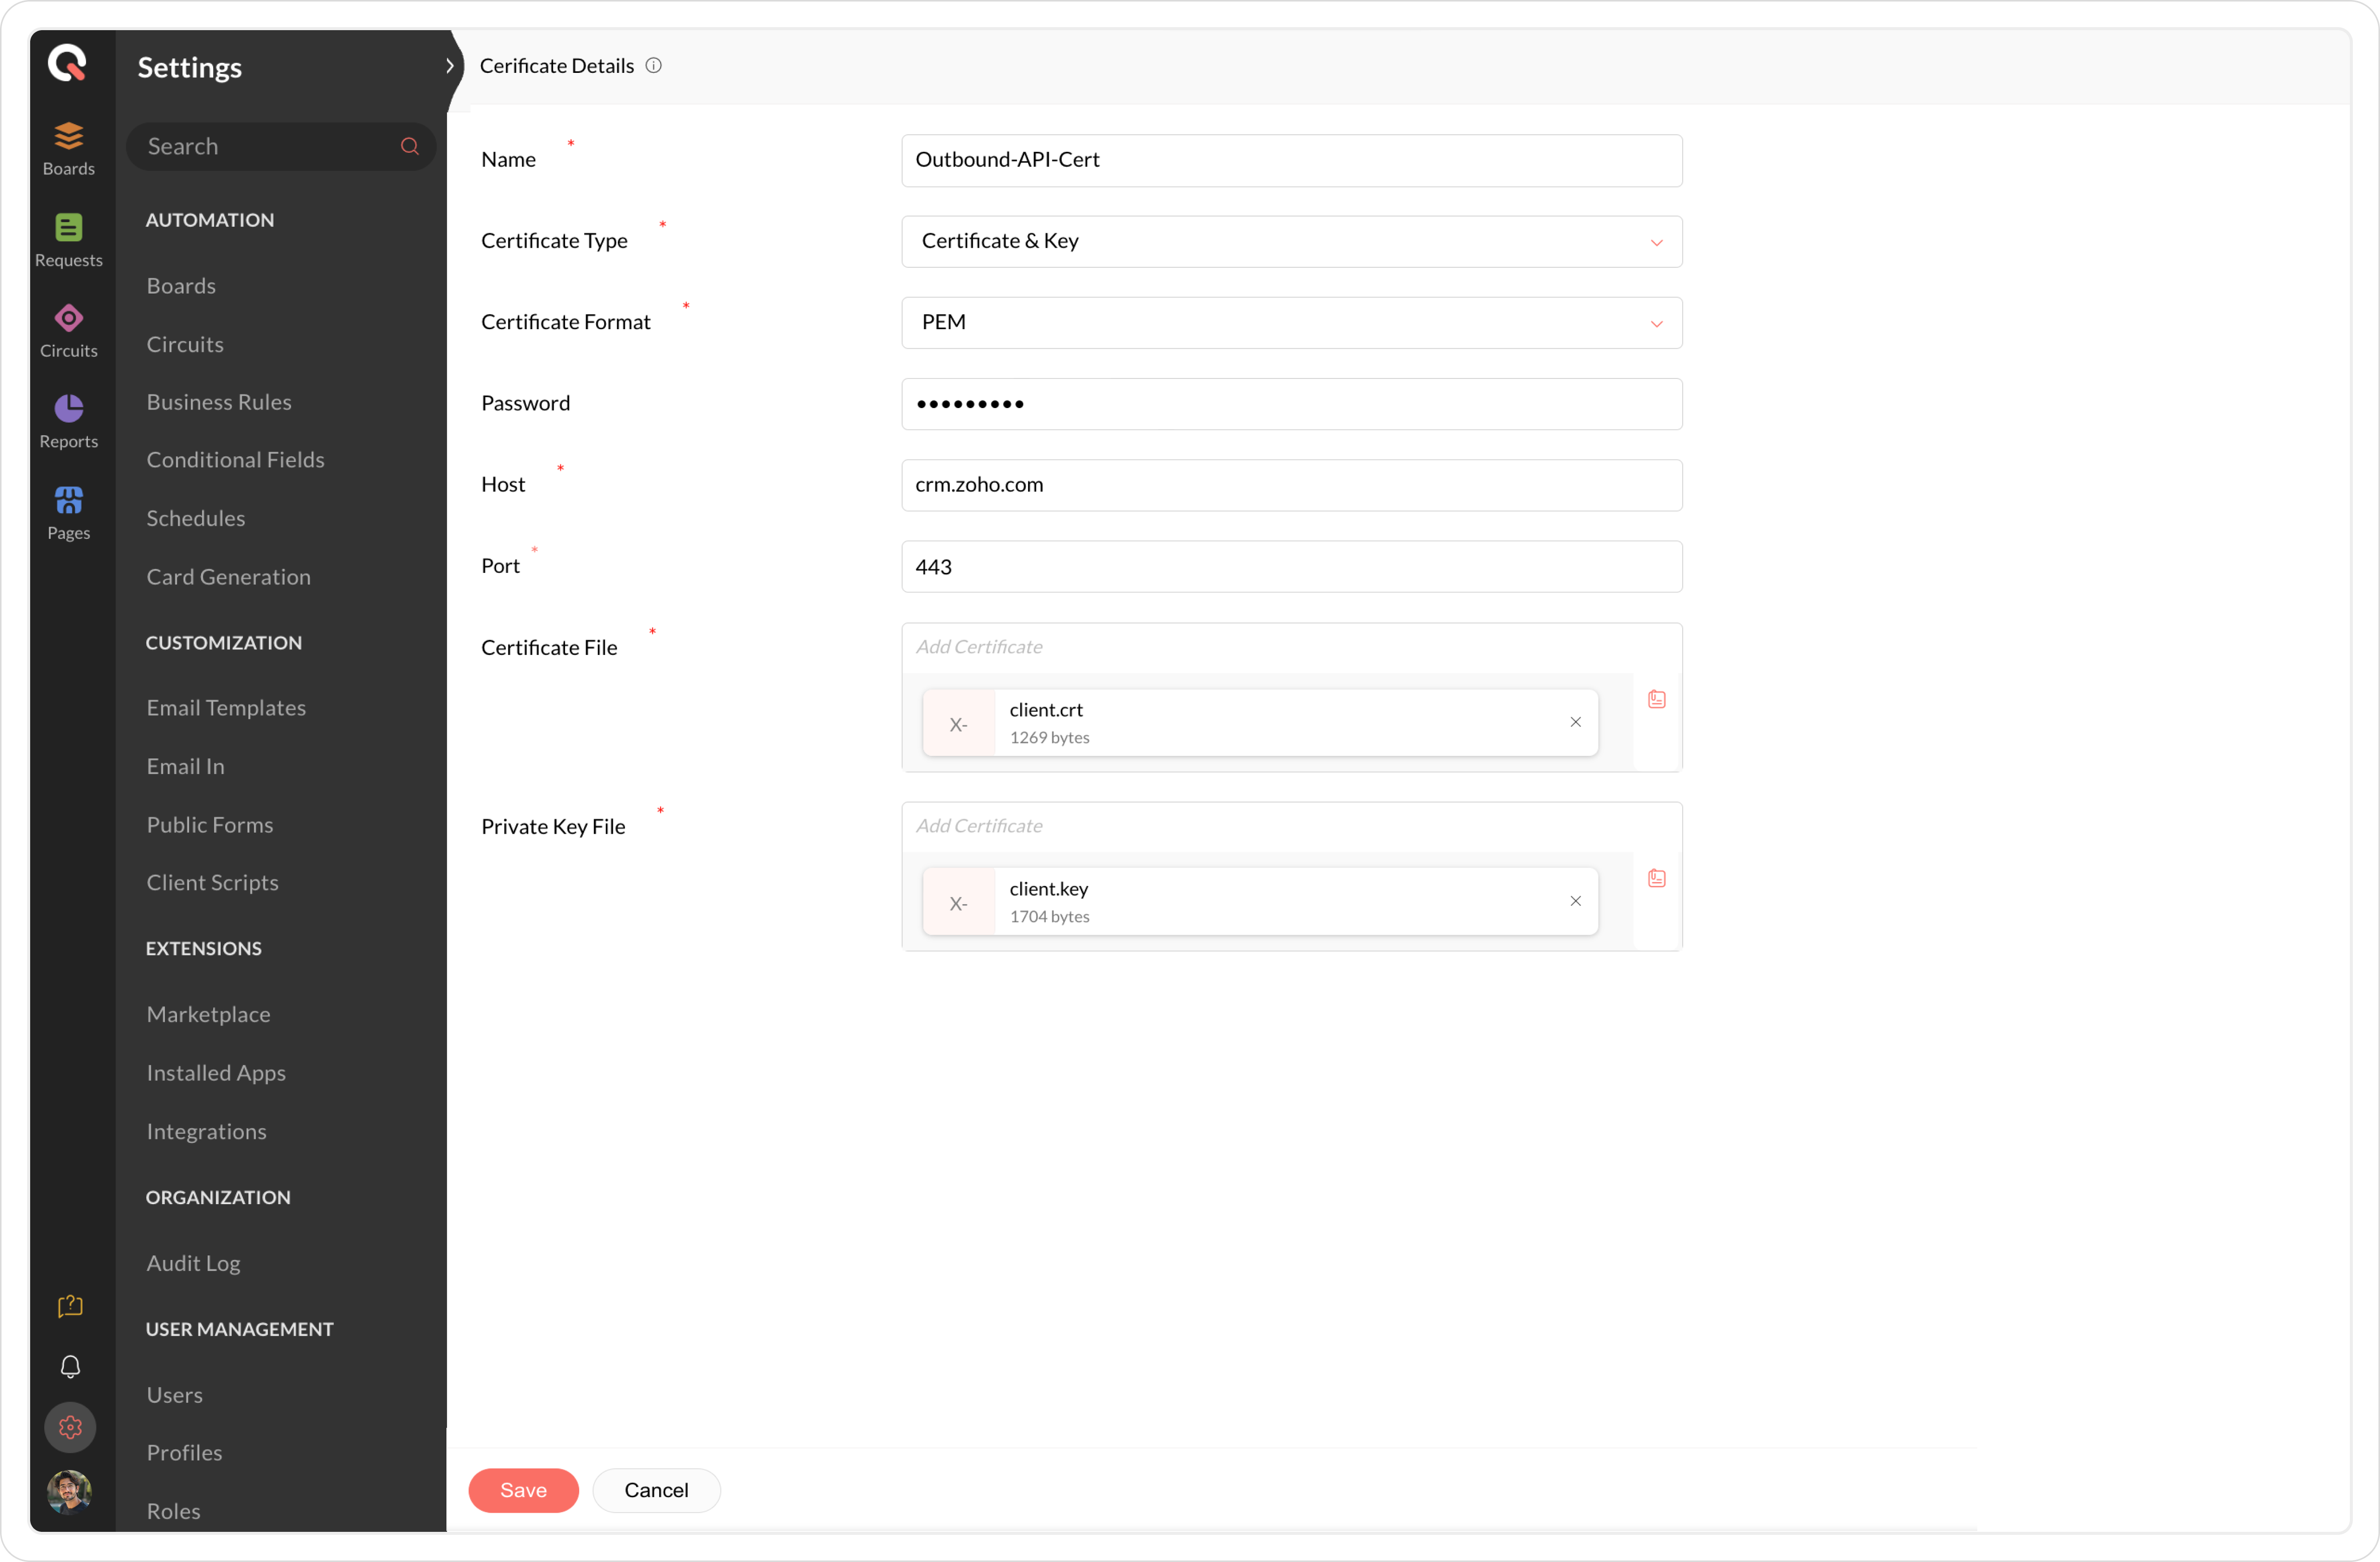Open Boards from the left rail
Image resolution: width=2380 pixels, height=1562 pixels.
point(68,148)
